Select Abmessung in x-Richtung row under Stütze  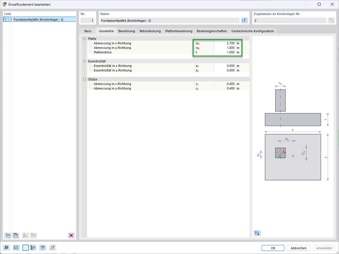coord(112,84)
